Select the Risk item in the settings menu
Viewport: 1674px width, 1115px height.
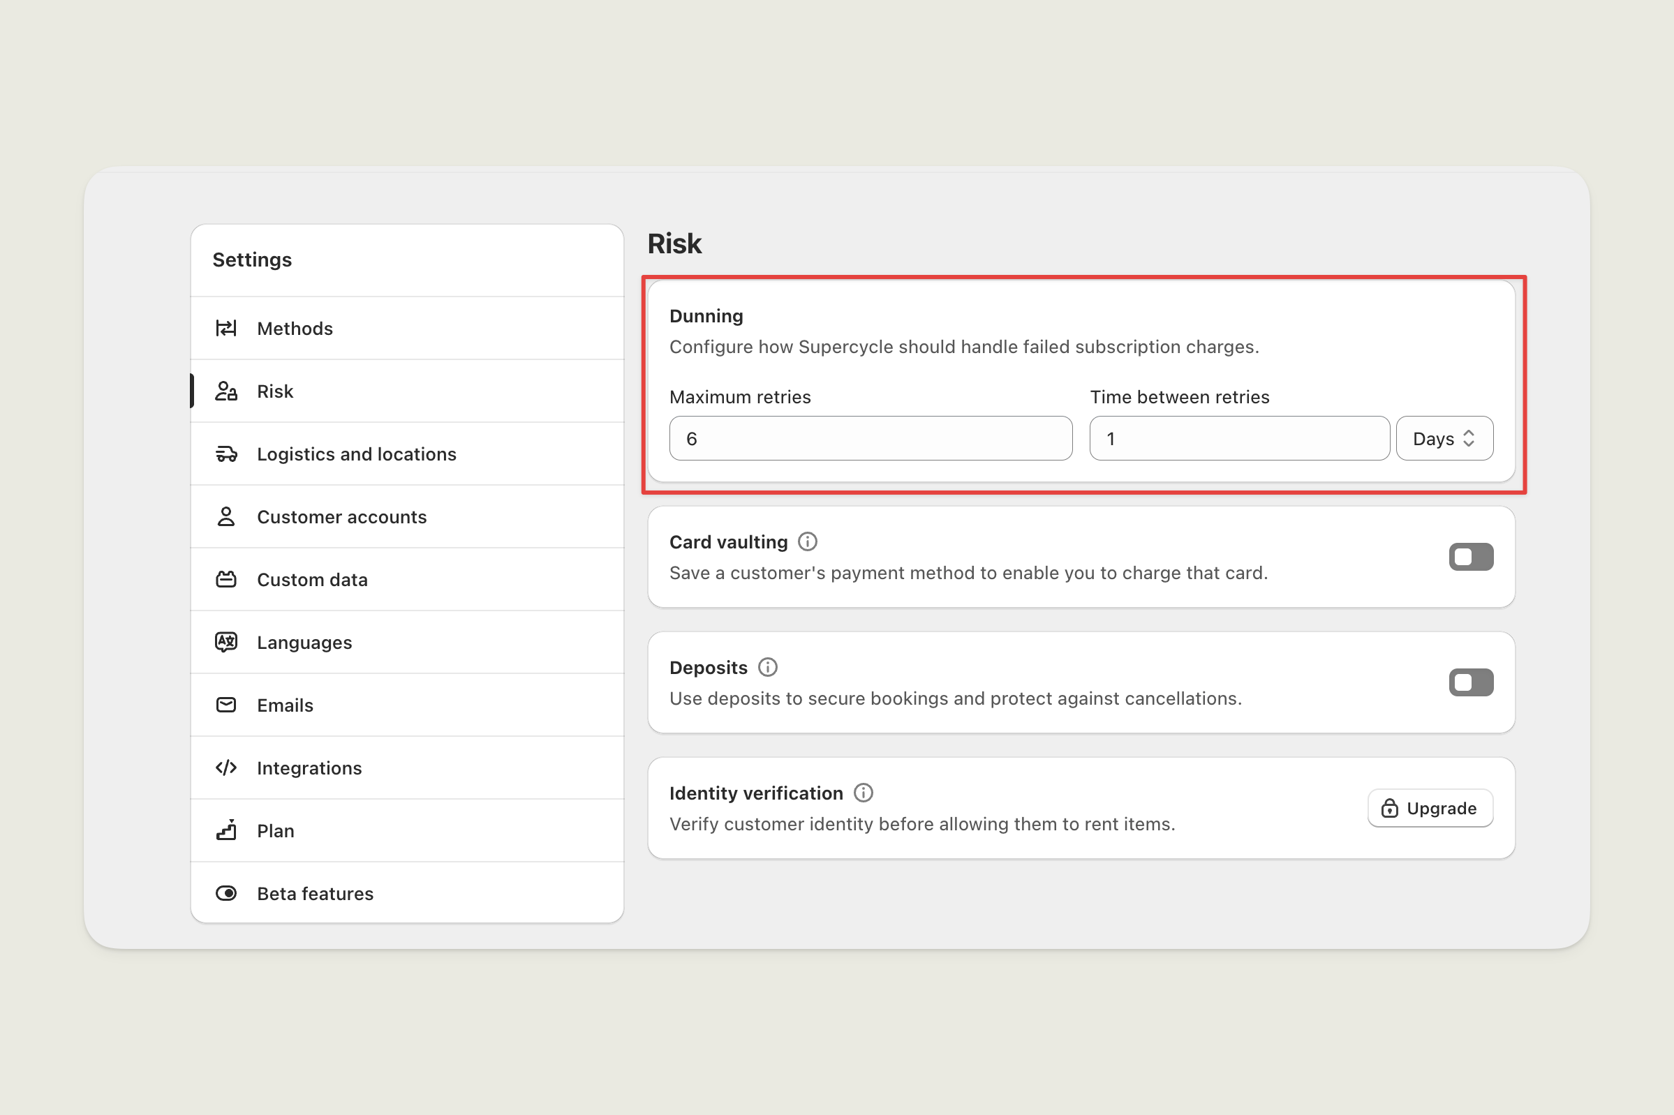[x=274, y=391]
